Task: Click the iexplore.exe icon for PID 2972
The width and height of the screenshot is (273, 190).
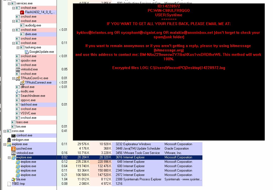Action: (18, 175)
